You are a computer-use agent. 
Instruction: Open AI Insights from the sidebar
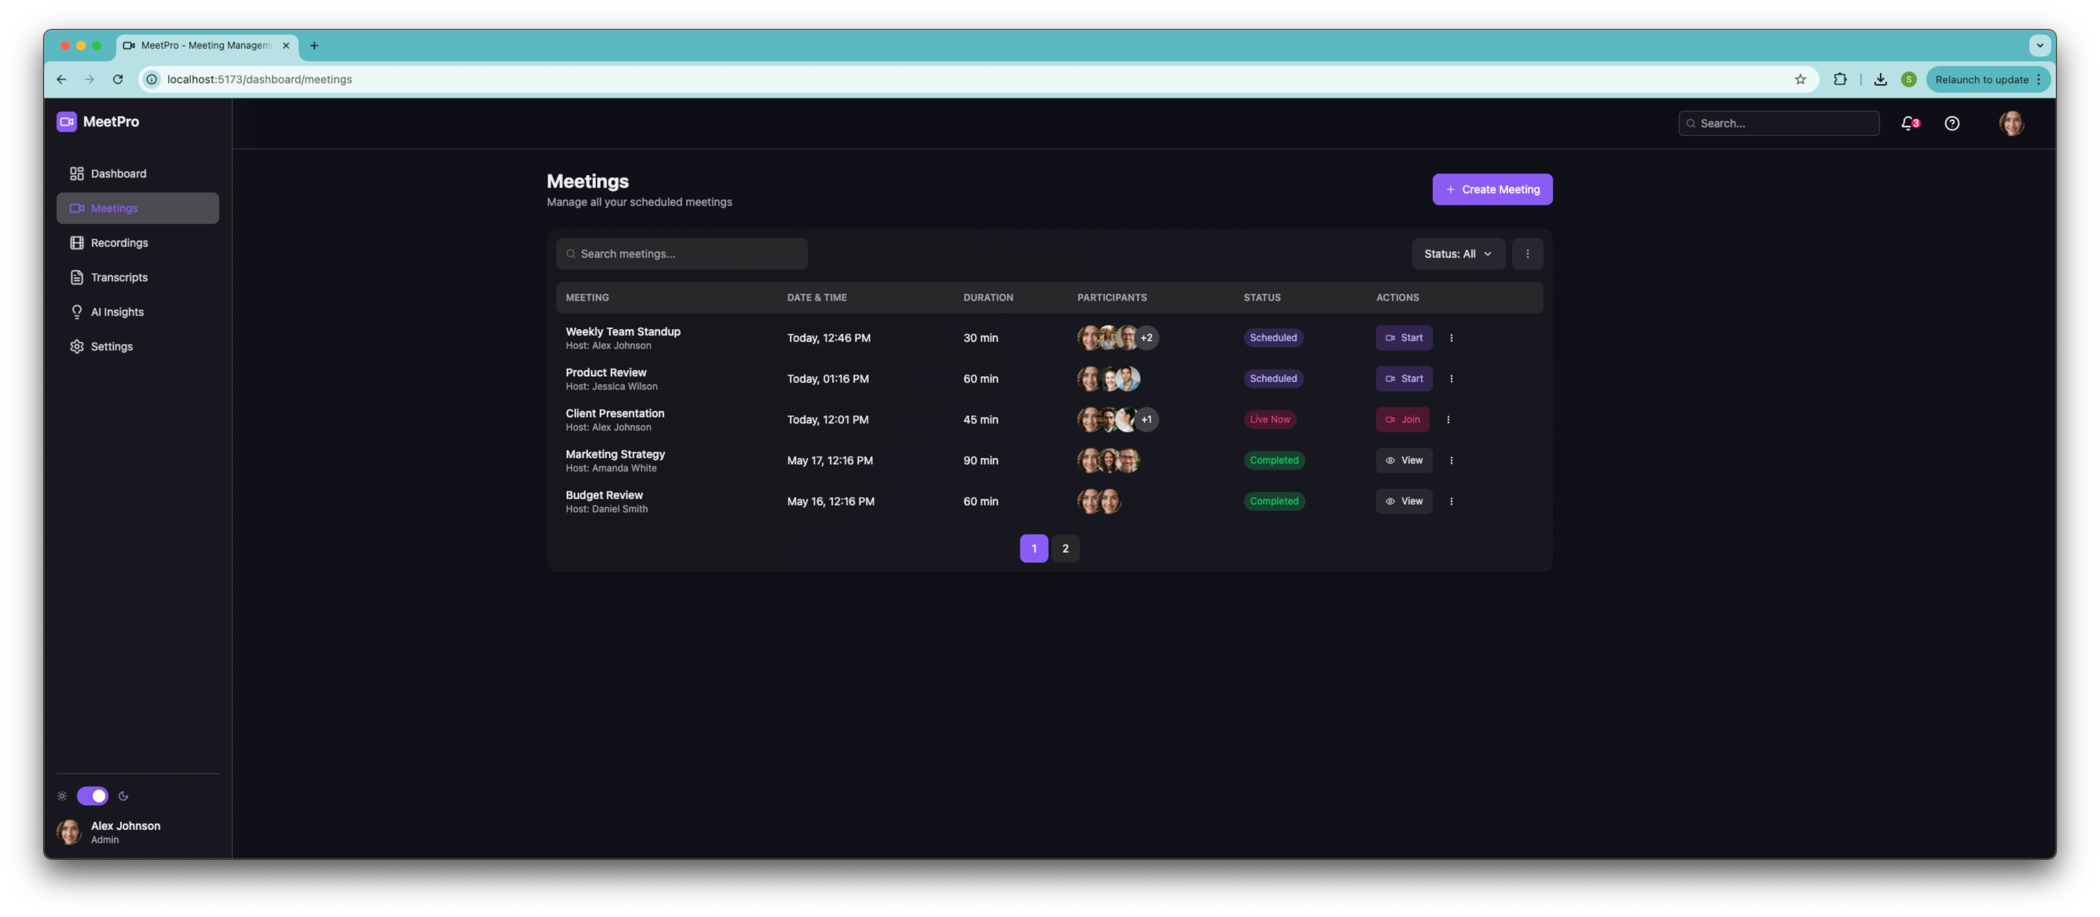(x=117, y=312)
